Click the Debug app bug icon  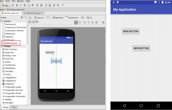17,5
